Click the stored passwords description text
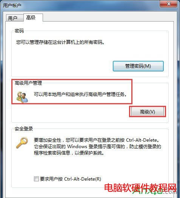 click(x=60, y=42)
